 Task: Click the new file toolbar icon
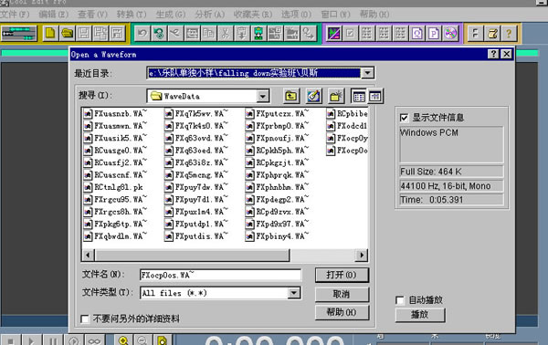pos(50,34)
